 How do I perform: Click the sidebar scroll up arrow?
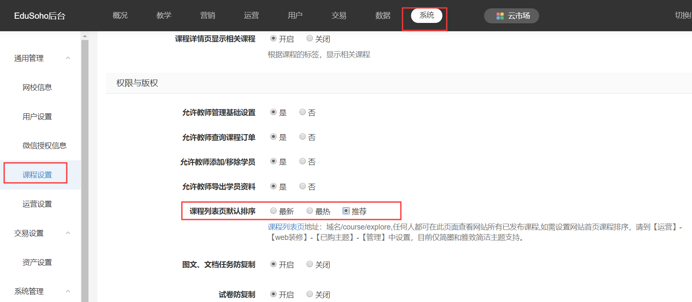[85, 36]
